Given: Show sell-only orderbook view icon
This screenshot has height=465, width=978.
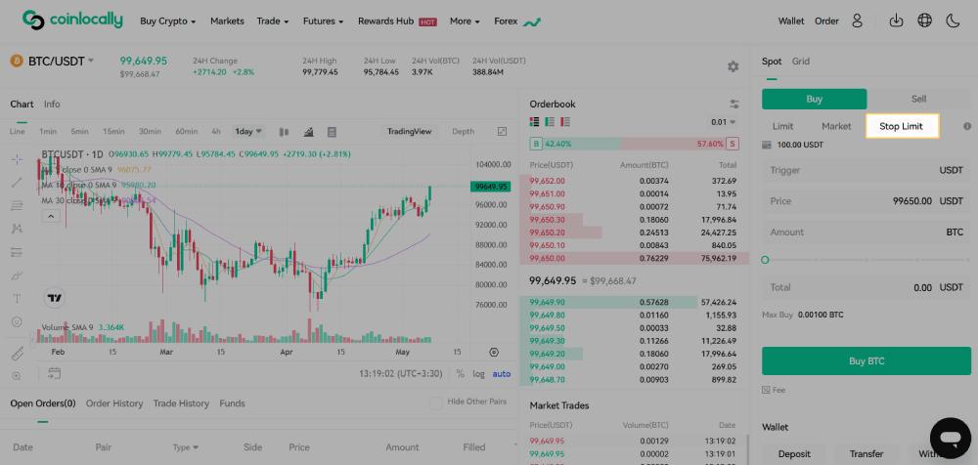Looking at the screenshot, I should click(x=565, y=121).
